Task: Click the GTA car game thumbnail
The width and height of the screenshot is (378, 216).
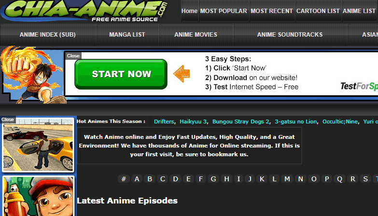Action: [38, 145]
